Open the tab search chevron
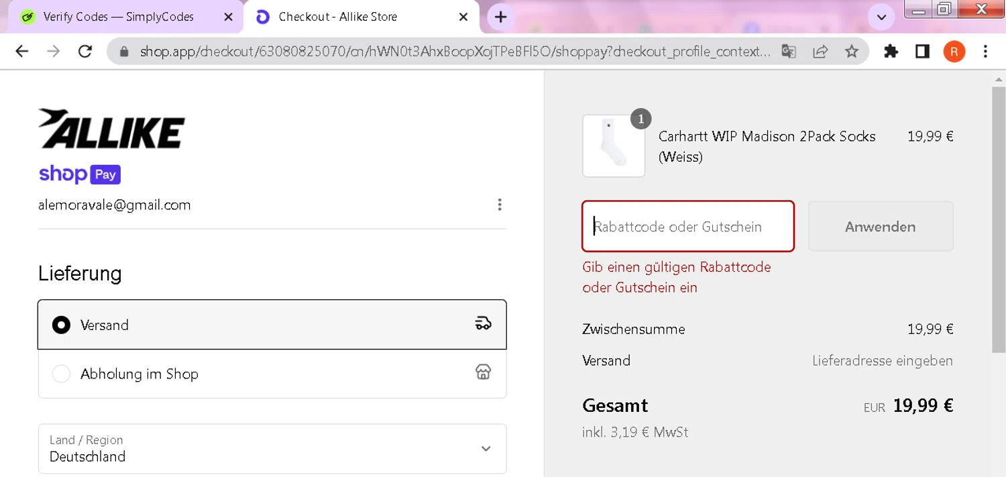 click(x=881, y=17)
